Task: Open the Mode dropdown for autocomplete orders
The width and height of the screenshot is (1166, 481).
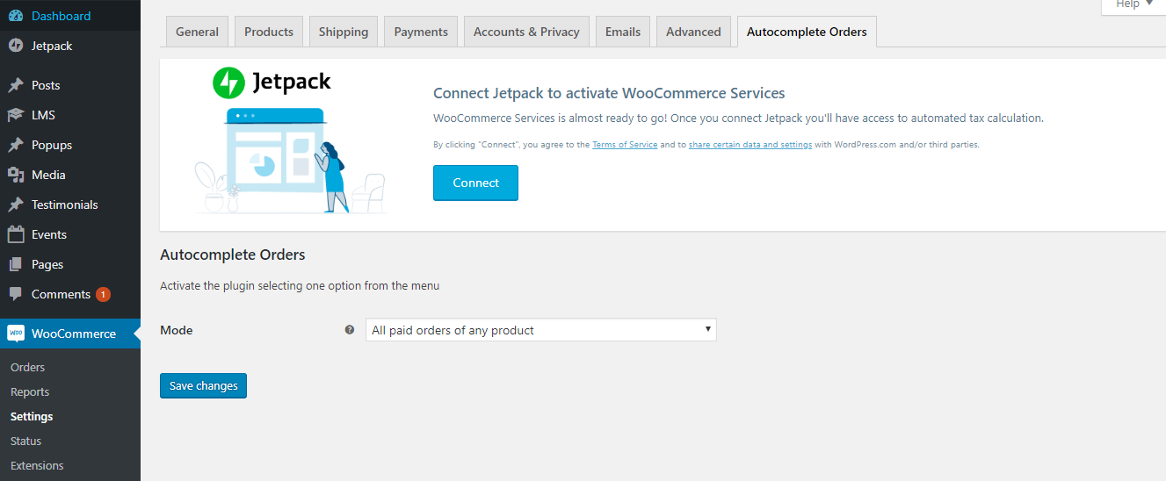Action: [x=540, y=330]
